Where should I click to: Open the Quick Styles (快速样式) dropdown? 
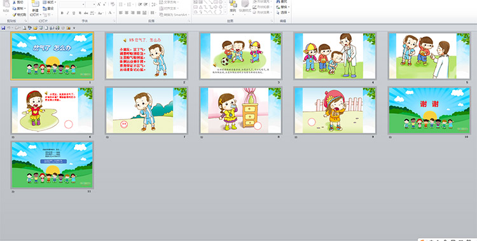click(245, 8)
